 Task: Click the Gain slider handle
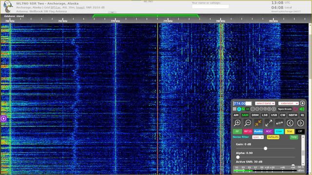click(x=265, y=148)
